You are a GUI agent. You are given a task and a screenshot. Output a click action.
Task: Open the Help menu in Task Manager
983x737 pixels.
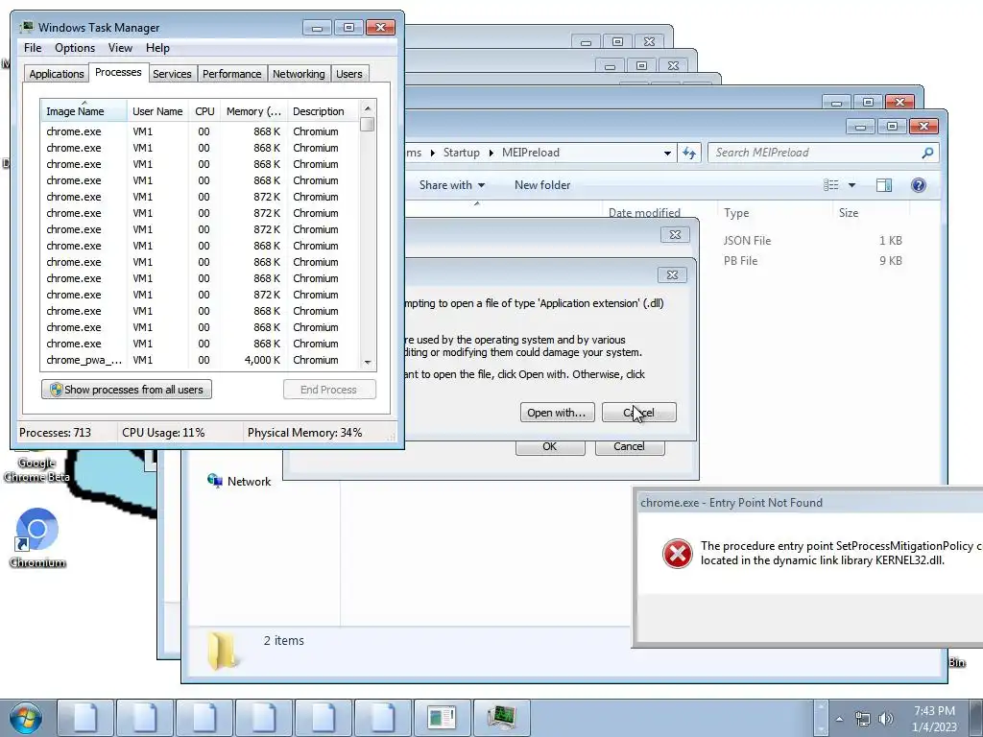pos(157,48)
